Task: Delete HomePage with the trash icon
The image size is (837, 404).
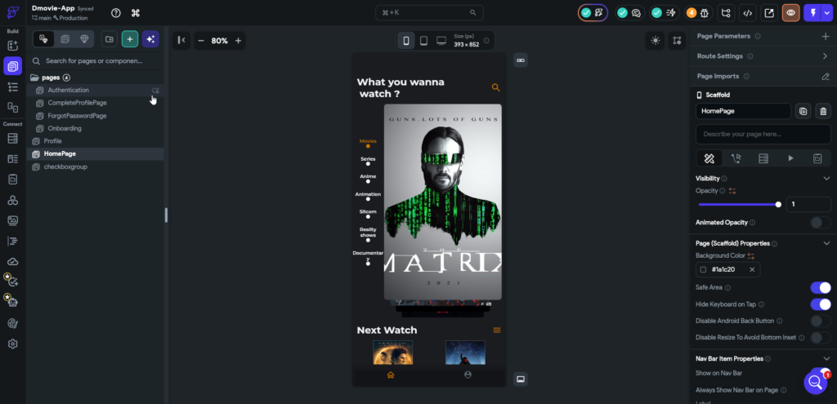Action: pyautogui.click(x=823, y=111)
